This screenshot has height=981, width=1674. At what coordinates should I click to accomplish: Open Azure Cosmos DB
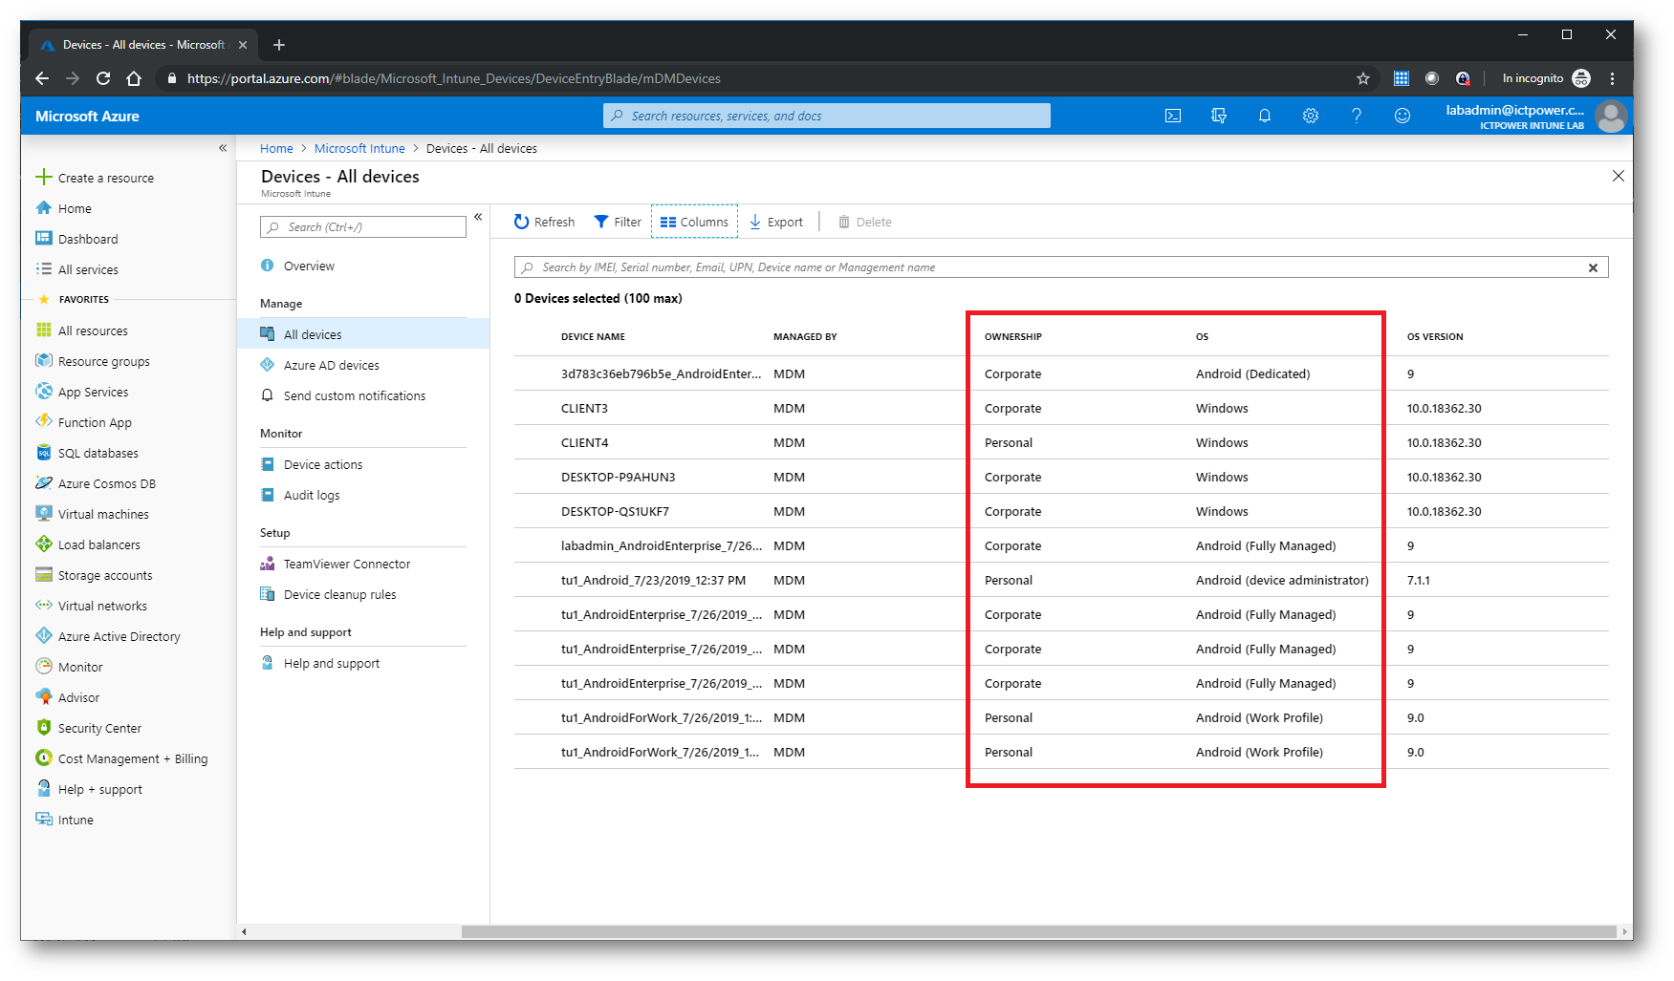tap(96, 483)
